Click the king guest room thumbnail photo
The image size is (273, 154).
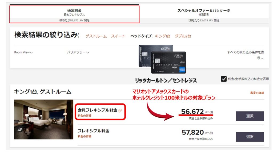click(44, 120)
